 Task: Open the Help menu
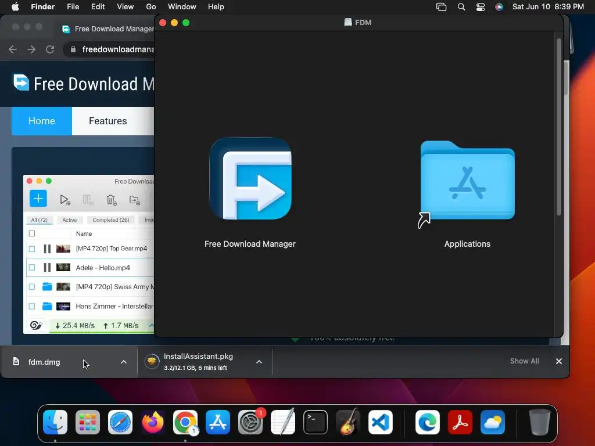point(216,7)
